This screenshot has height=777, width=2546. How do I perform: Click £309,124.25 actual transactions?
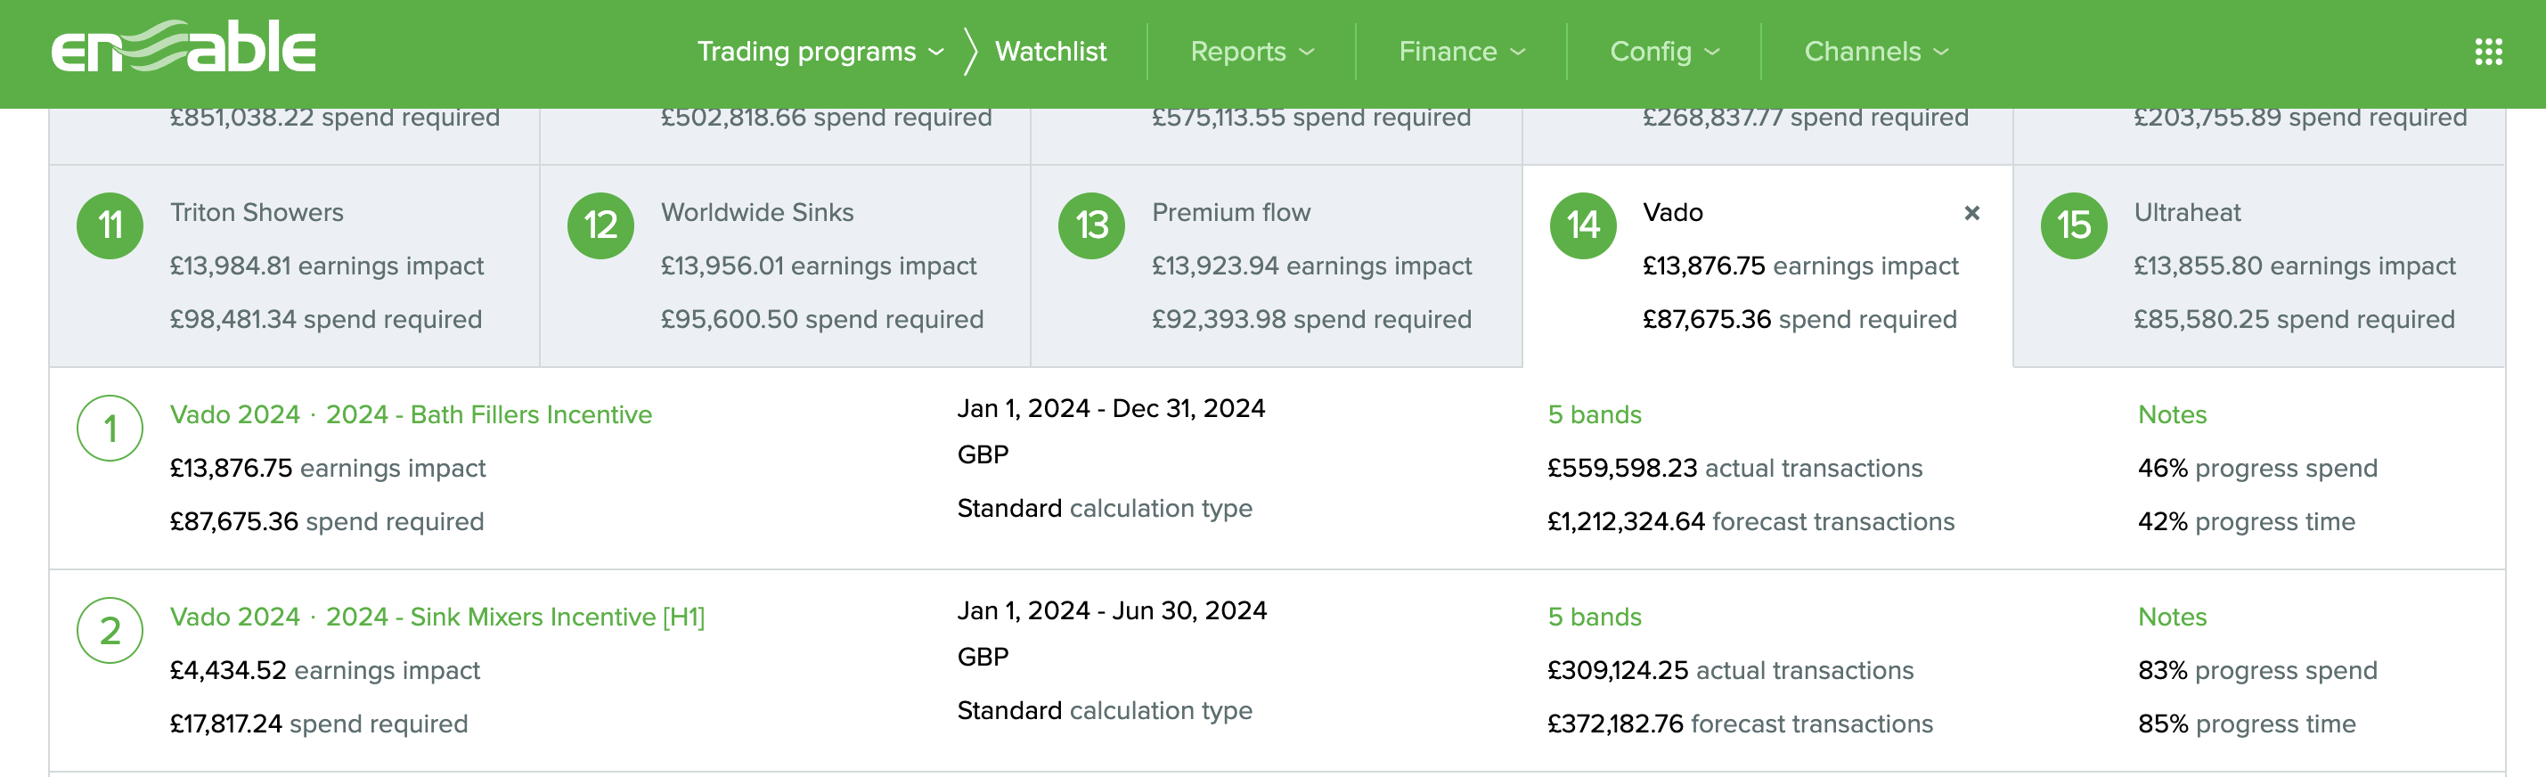1730,670
